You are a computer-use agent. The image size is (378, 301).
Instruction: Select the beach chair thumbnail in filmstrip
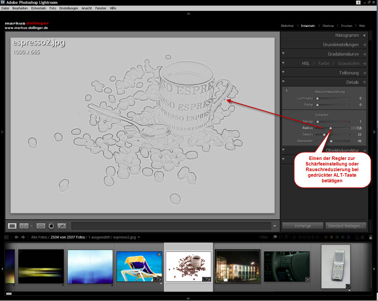click(x=139, y=267)
